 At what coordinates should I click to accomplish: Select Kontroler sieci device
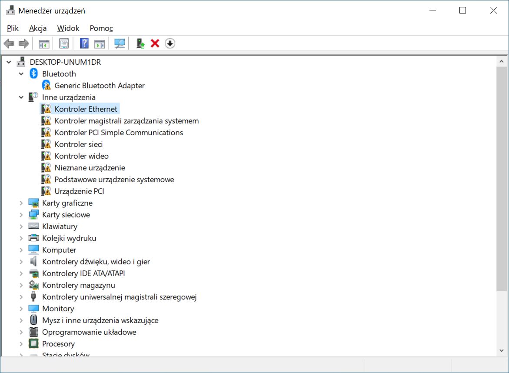79,144
